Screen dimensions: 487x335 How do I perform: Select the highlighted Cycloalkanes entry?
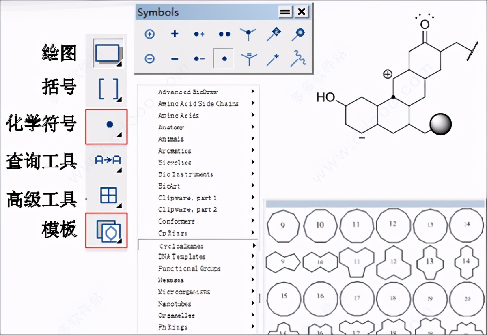click(198, 246)
